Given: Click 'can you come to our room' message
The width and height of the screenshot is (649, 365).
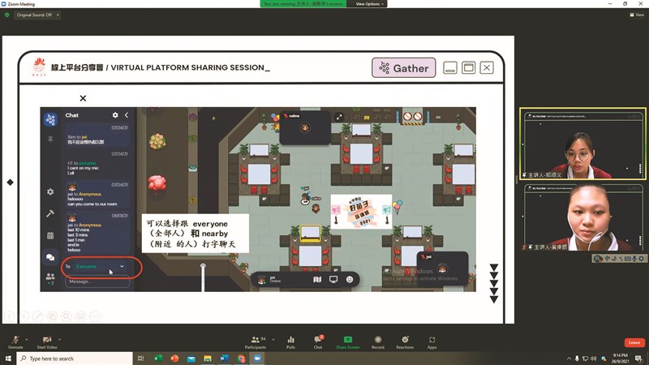Looking at the screenshot, I should point(92,204).
